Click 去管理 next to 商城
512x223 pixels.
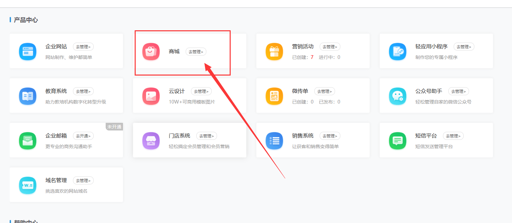tap(196, 52)
